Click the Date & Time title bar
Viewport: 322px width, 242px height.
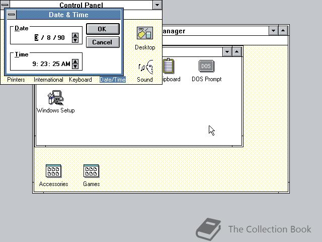(x=68, y=15)
